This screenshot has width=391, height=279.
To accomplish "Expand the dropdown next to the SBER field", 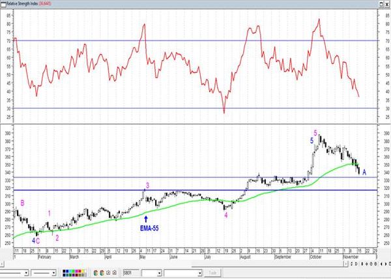I will (x=158, y=272).
